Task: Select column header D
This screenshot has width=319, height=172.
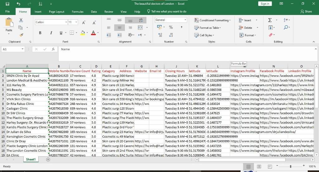Action: (x=96, y=66)
